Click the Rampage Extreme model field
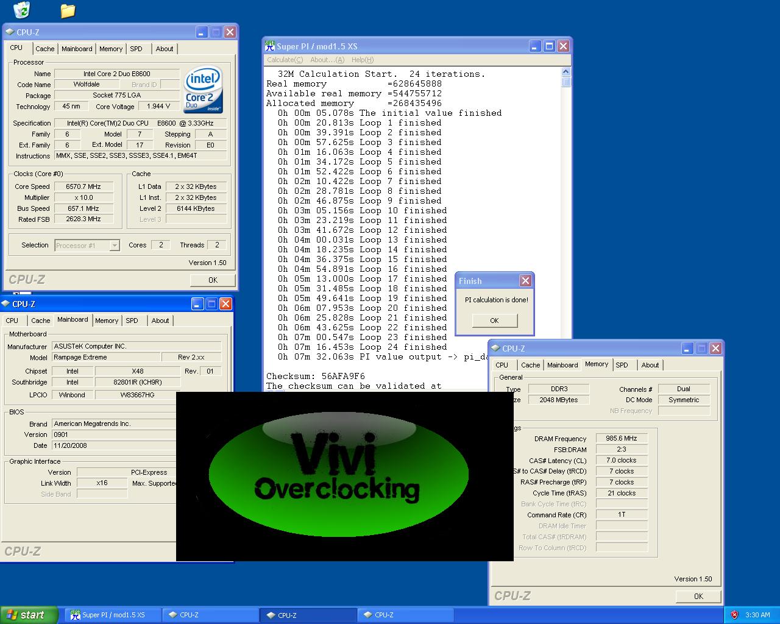Screen dimensions: 780x624 tap(106, 358)
